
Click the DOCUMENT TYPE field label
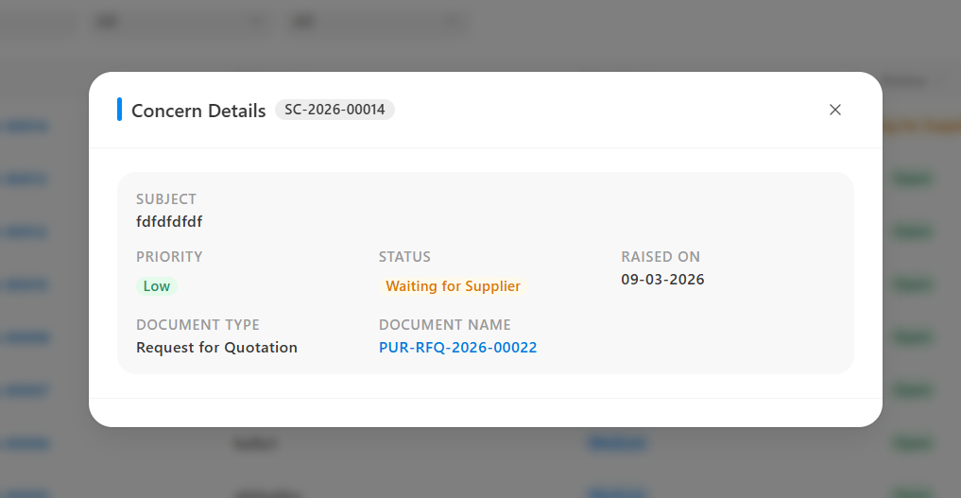coord(197,325)
